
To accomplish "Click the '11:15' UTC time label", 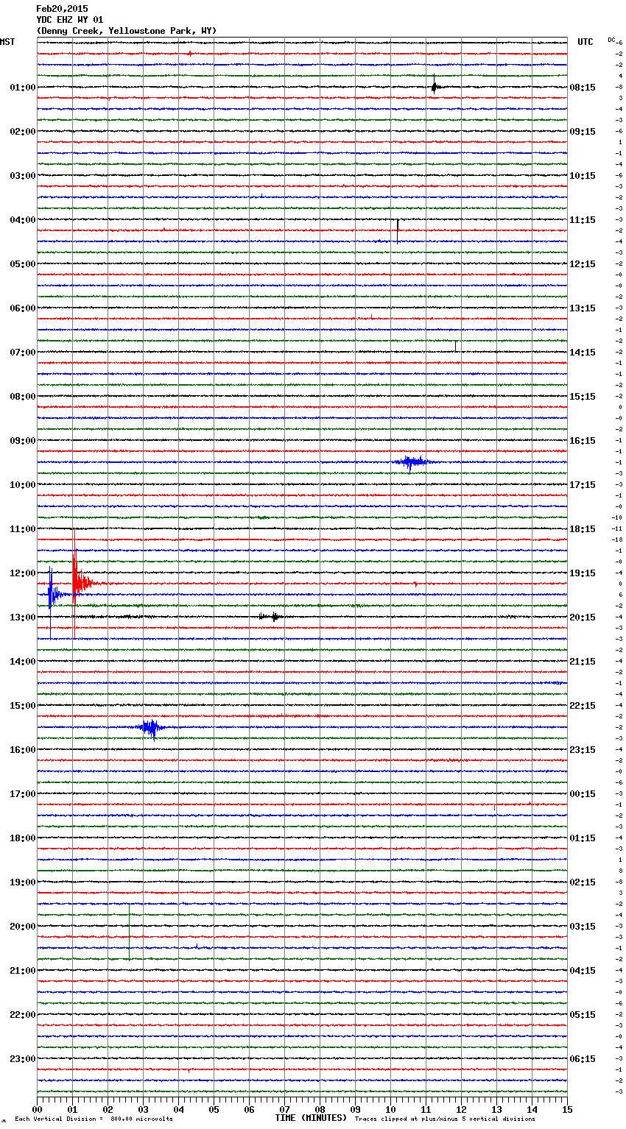I will tap(583, 220).
